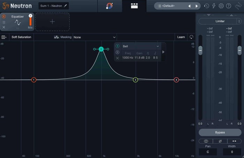Adjust the output gain fader
Image resolution: width=244 pixels, height=158 pixels.
(x=240, y=51)
